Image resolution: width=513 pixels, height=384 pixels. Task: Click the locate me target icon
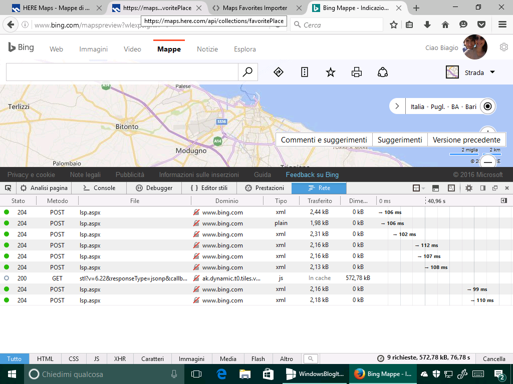click(487, 106)
